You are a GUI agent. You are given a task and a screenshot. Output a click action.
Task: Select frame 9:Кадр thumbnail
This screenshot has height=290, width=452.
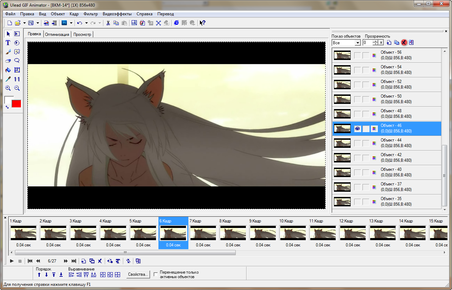click(263, 233)
